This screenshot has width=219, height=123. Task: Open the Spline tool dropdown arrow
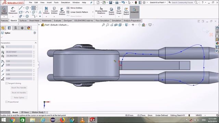coord(37,8)
